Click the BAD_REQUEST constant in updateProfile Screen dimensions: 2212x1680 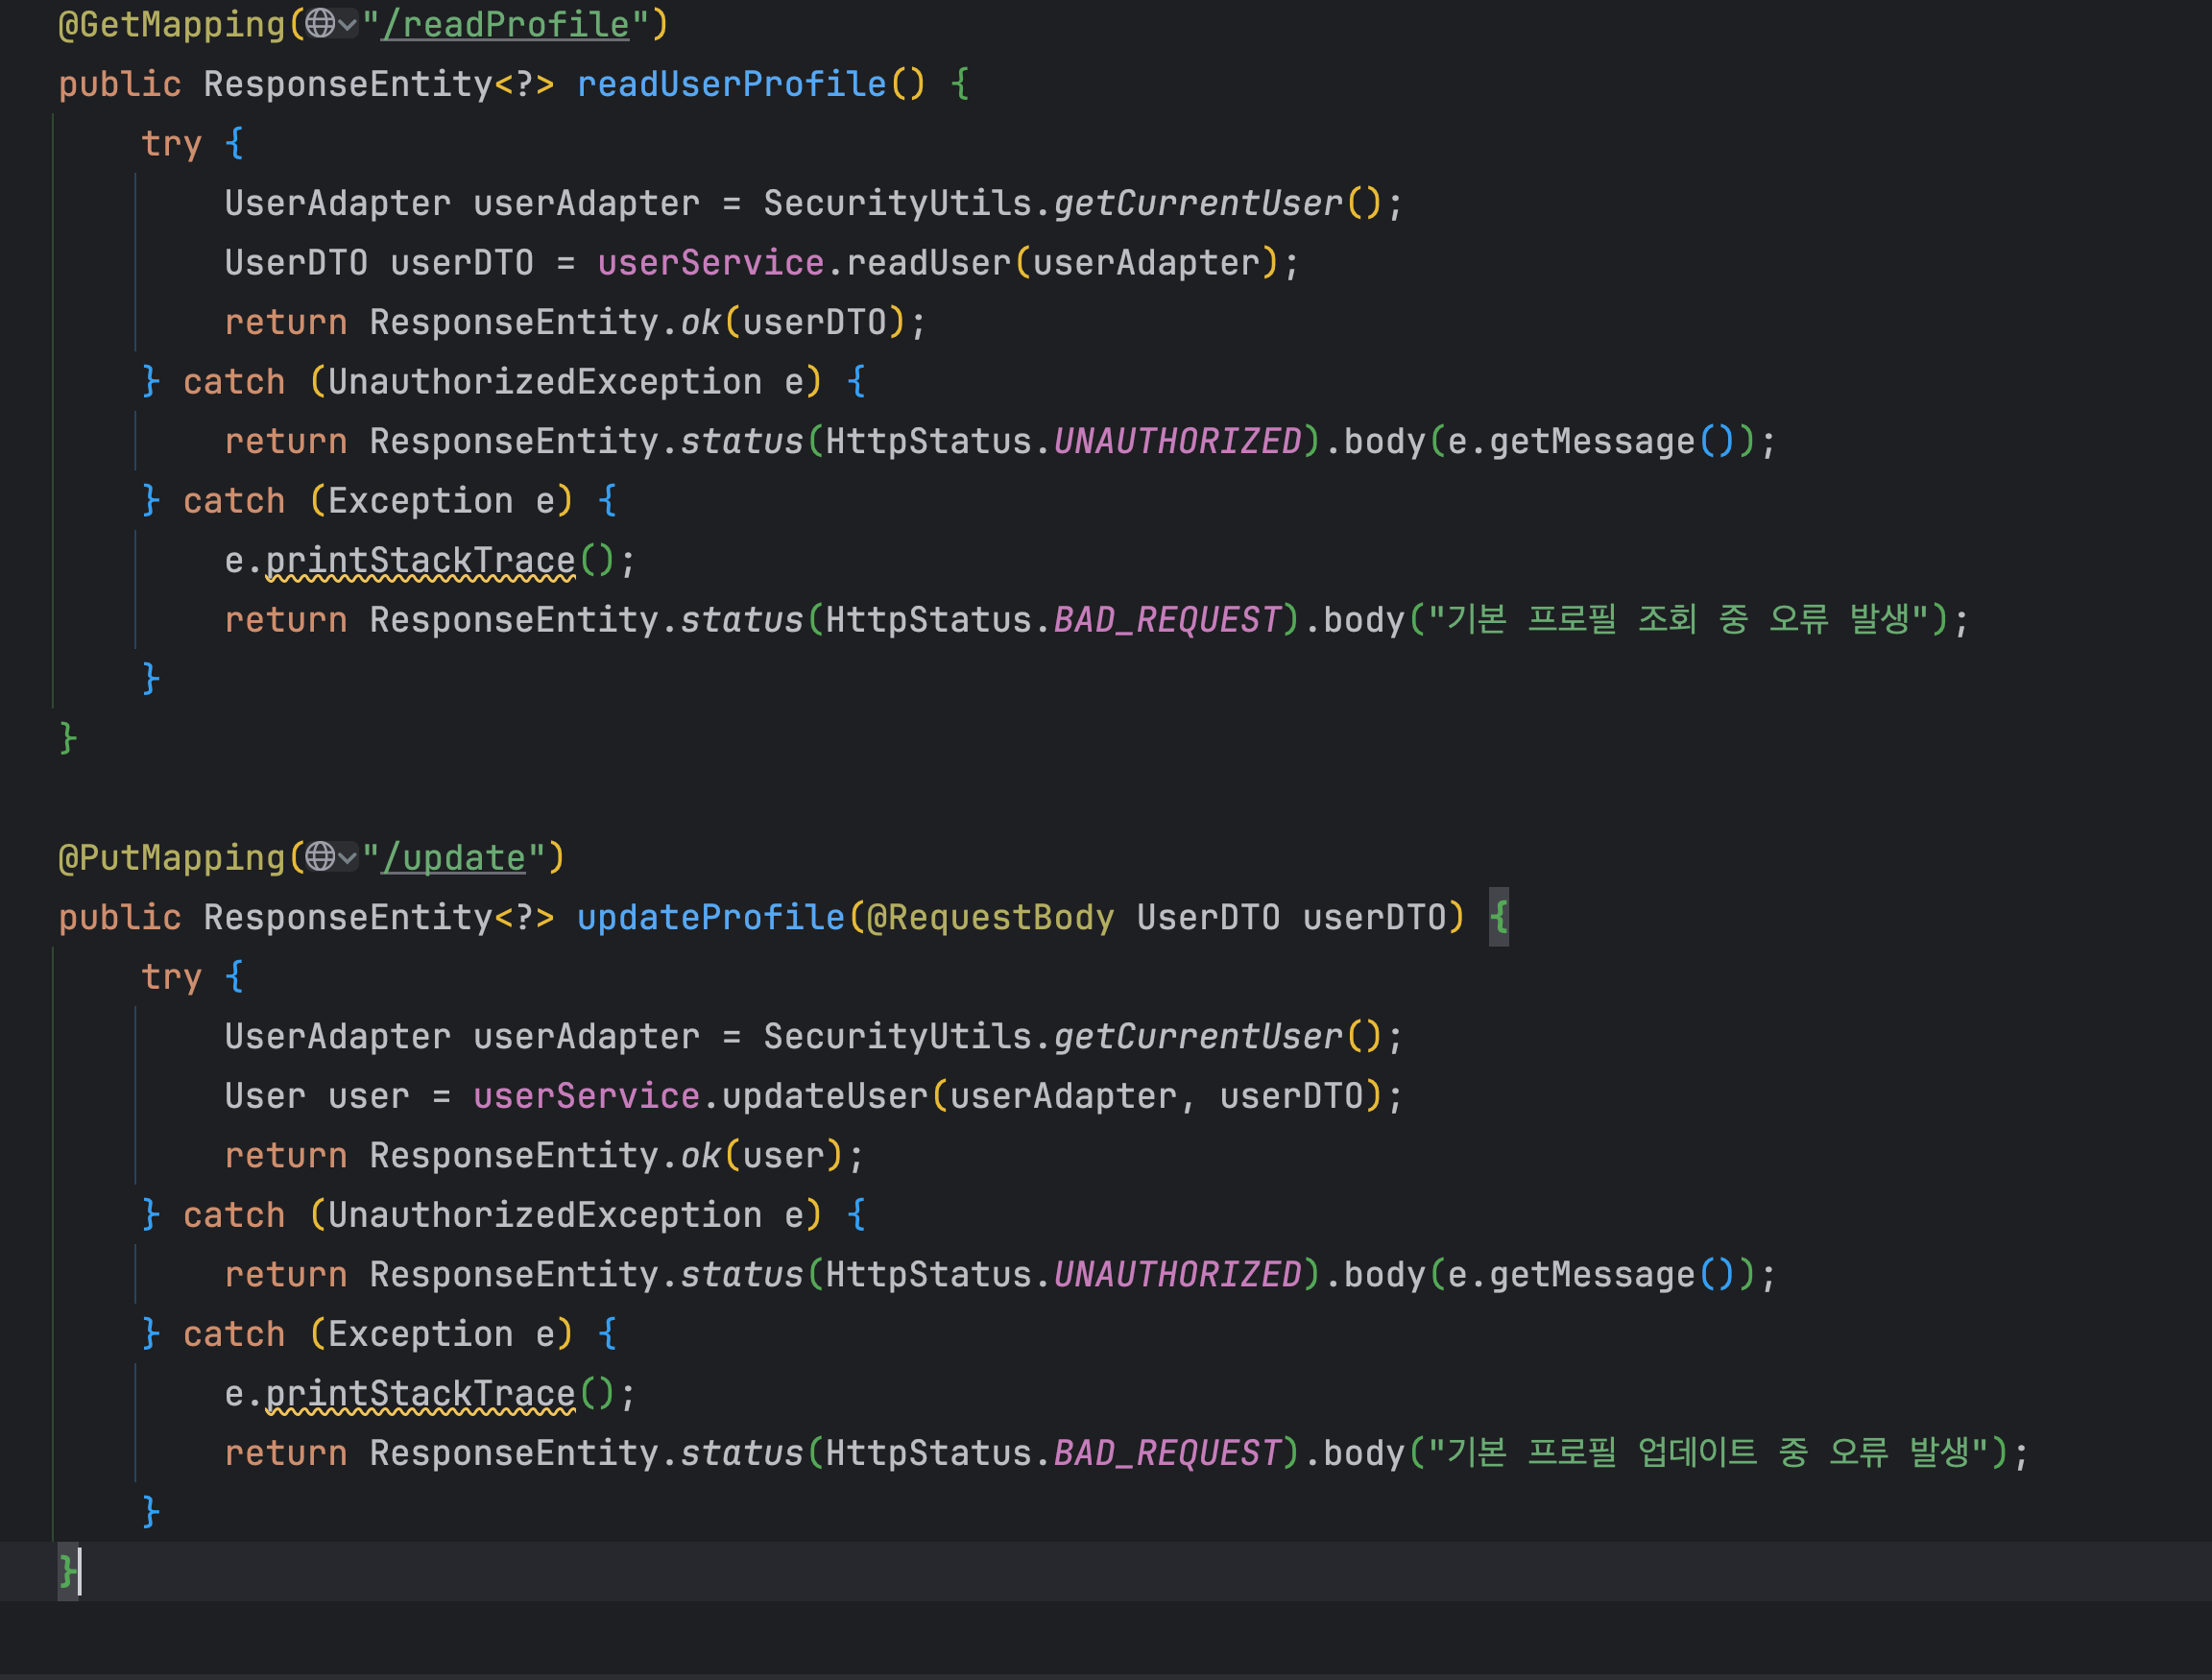(x=1167, y=1453)
